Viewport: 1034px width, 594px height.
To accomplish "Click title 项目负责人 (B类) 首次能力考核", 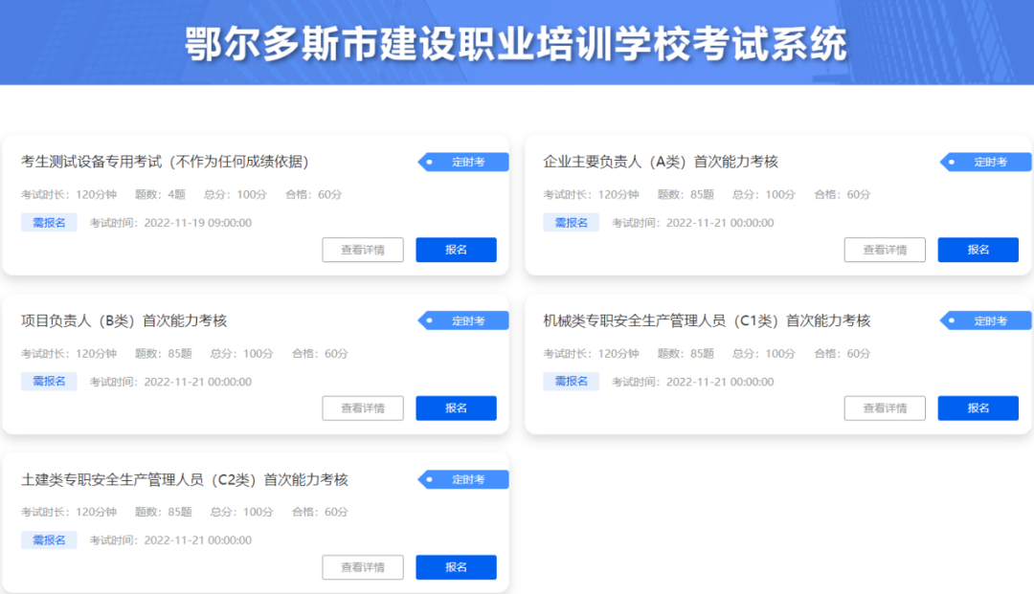I will (124, 320).
